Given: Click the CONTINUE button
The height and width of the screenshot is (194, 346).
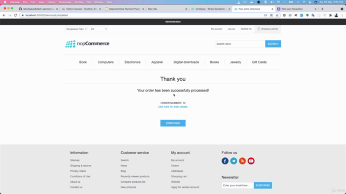Looking at the screenshot, I should pos(173,123).
